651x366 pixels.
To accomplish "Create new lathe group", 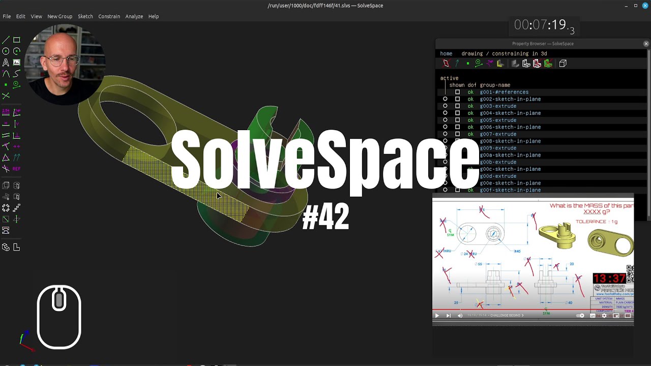I will tap(17, 186).
